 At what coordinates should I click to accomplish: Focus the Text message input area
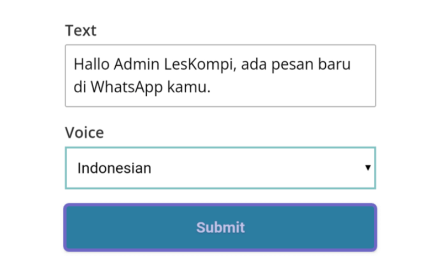point(220,76)
